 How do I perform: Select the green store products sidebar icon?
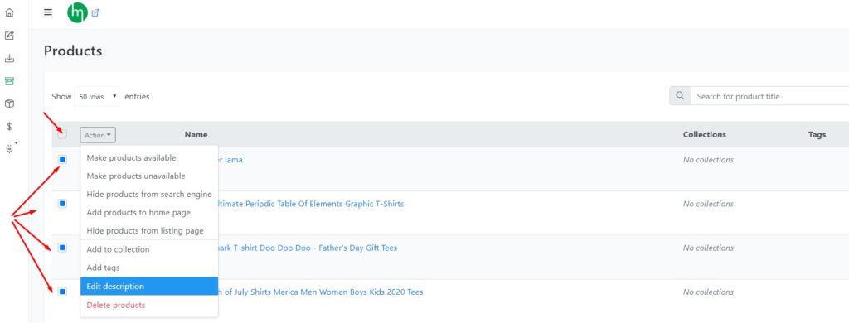pyautogui.click(x=9, y=81)
